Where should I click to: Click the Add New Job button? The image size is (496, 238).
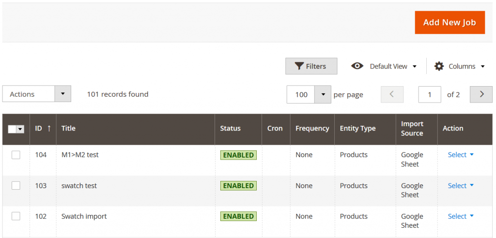[449, 22]
